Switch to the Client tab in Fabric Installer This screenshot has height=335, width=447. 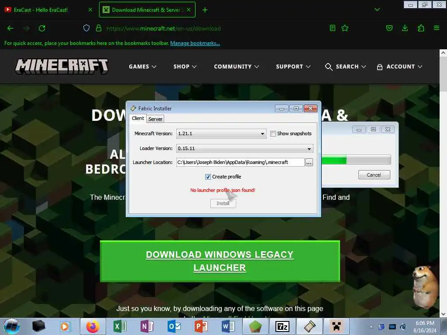(x=138, y=118)
